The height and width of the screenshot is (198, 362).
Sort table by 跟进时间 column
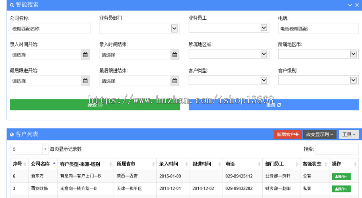(x=206, y=164)
